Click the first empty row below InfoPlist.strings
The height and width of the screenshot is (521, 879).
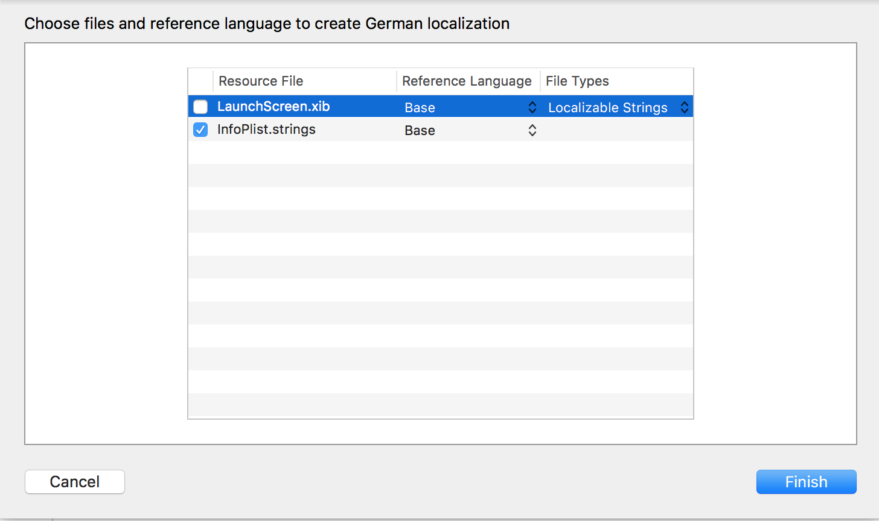441,153
